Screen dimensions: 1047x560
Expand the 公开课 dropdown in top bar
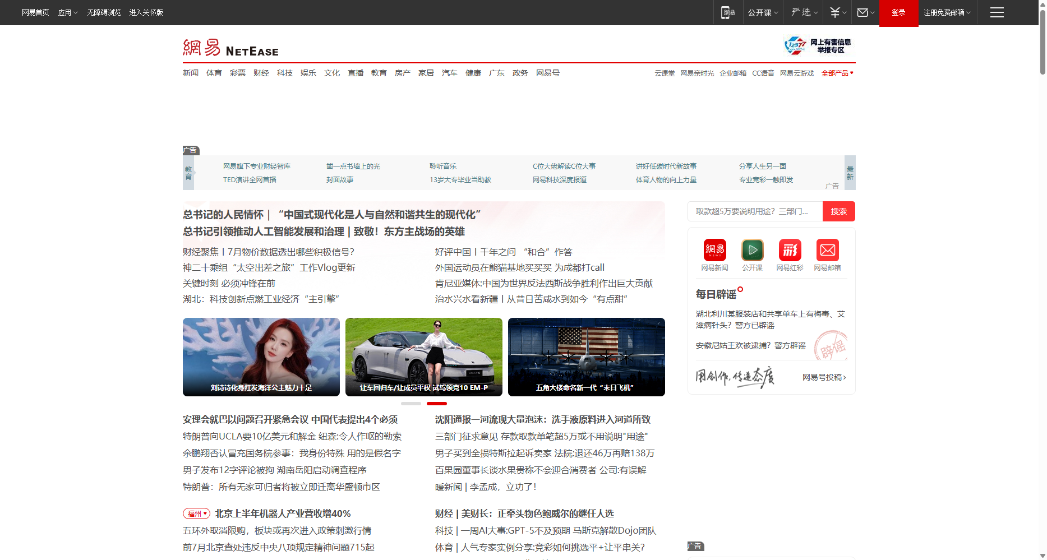763,12
